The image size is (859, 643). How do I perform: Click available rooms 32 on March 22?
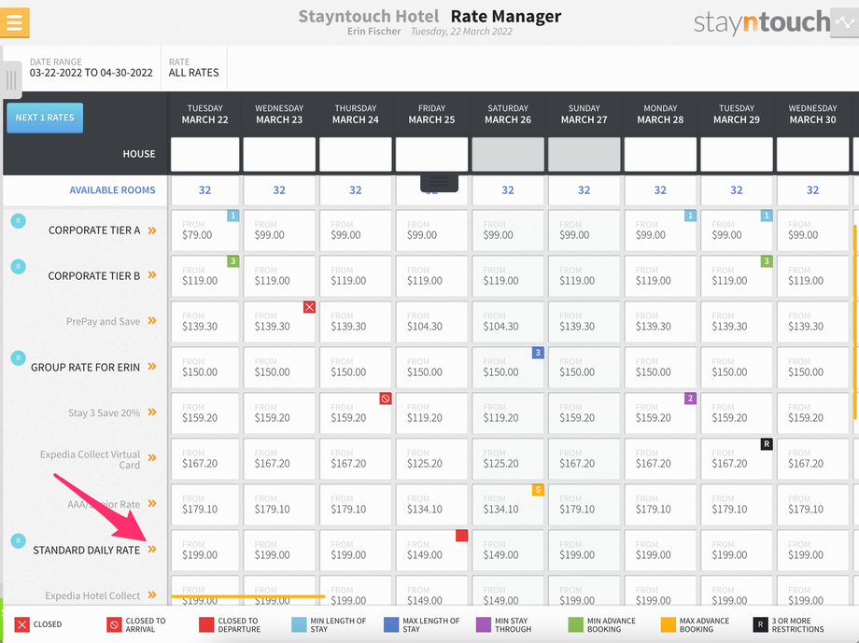[x=204, y=190]
